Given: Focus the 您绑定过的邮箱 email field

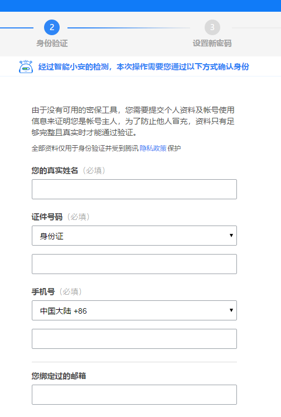Looking at the screenshot, I should click(x=134, y=395).
